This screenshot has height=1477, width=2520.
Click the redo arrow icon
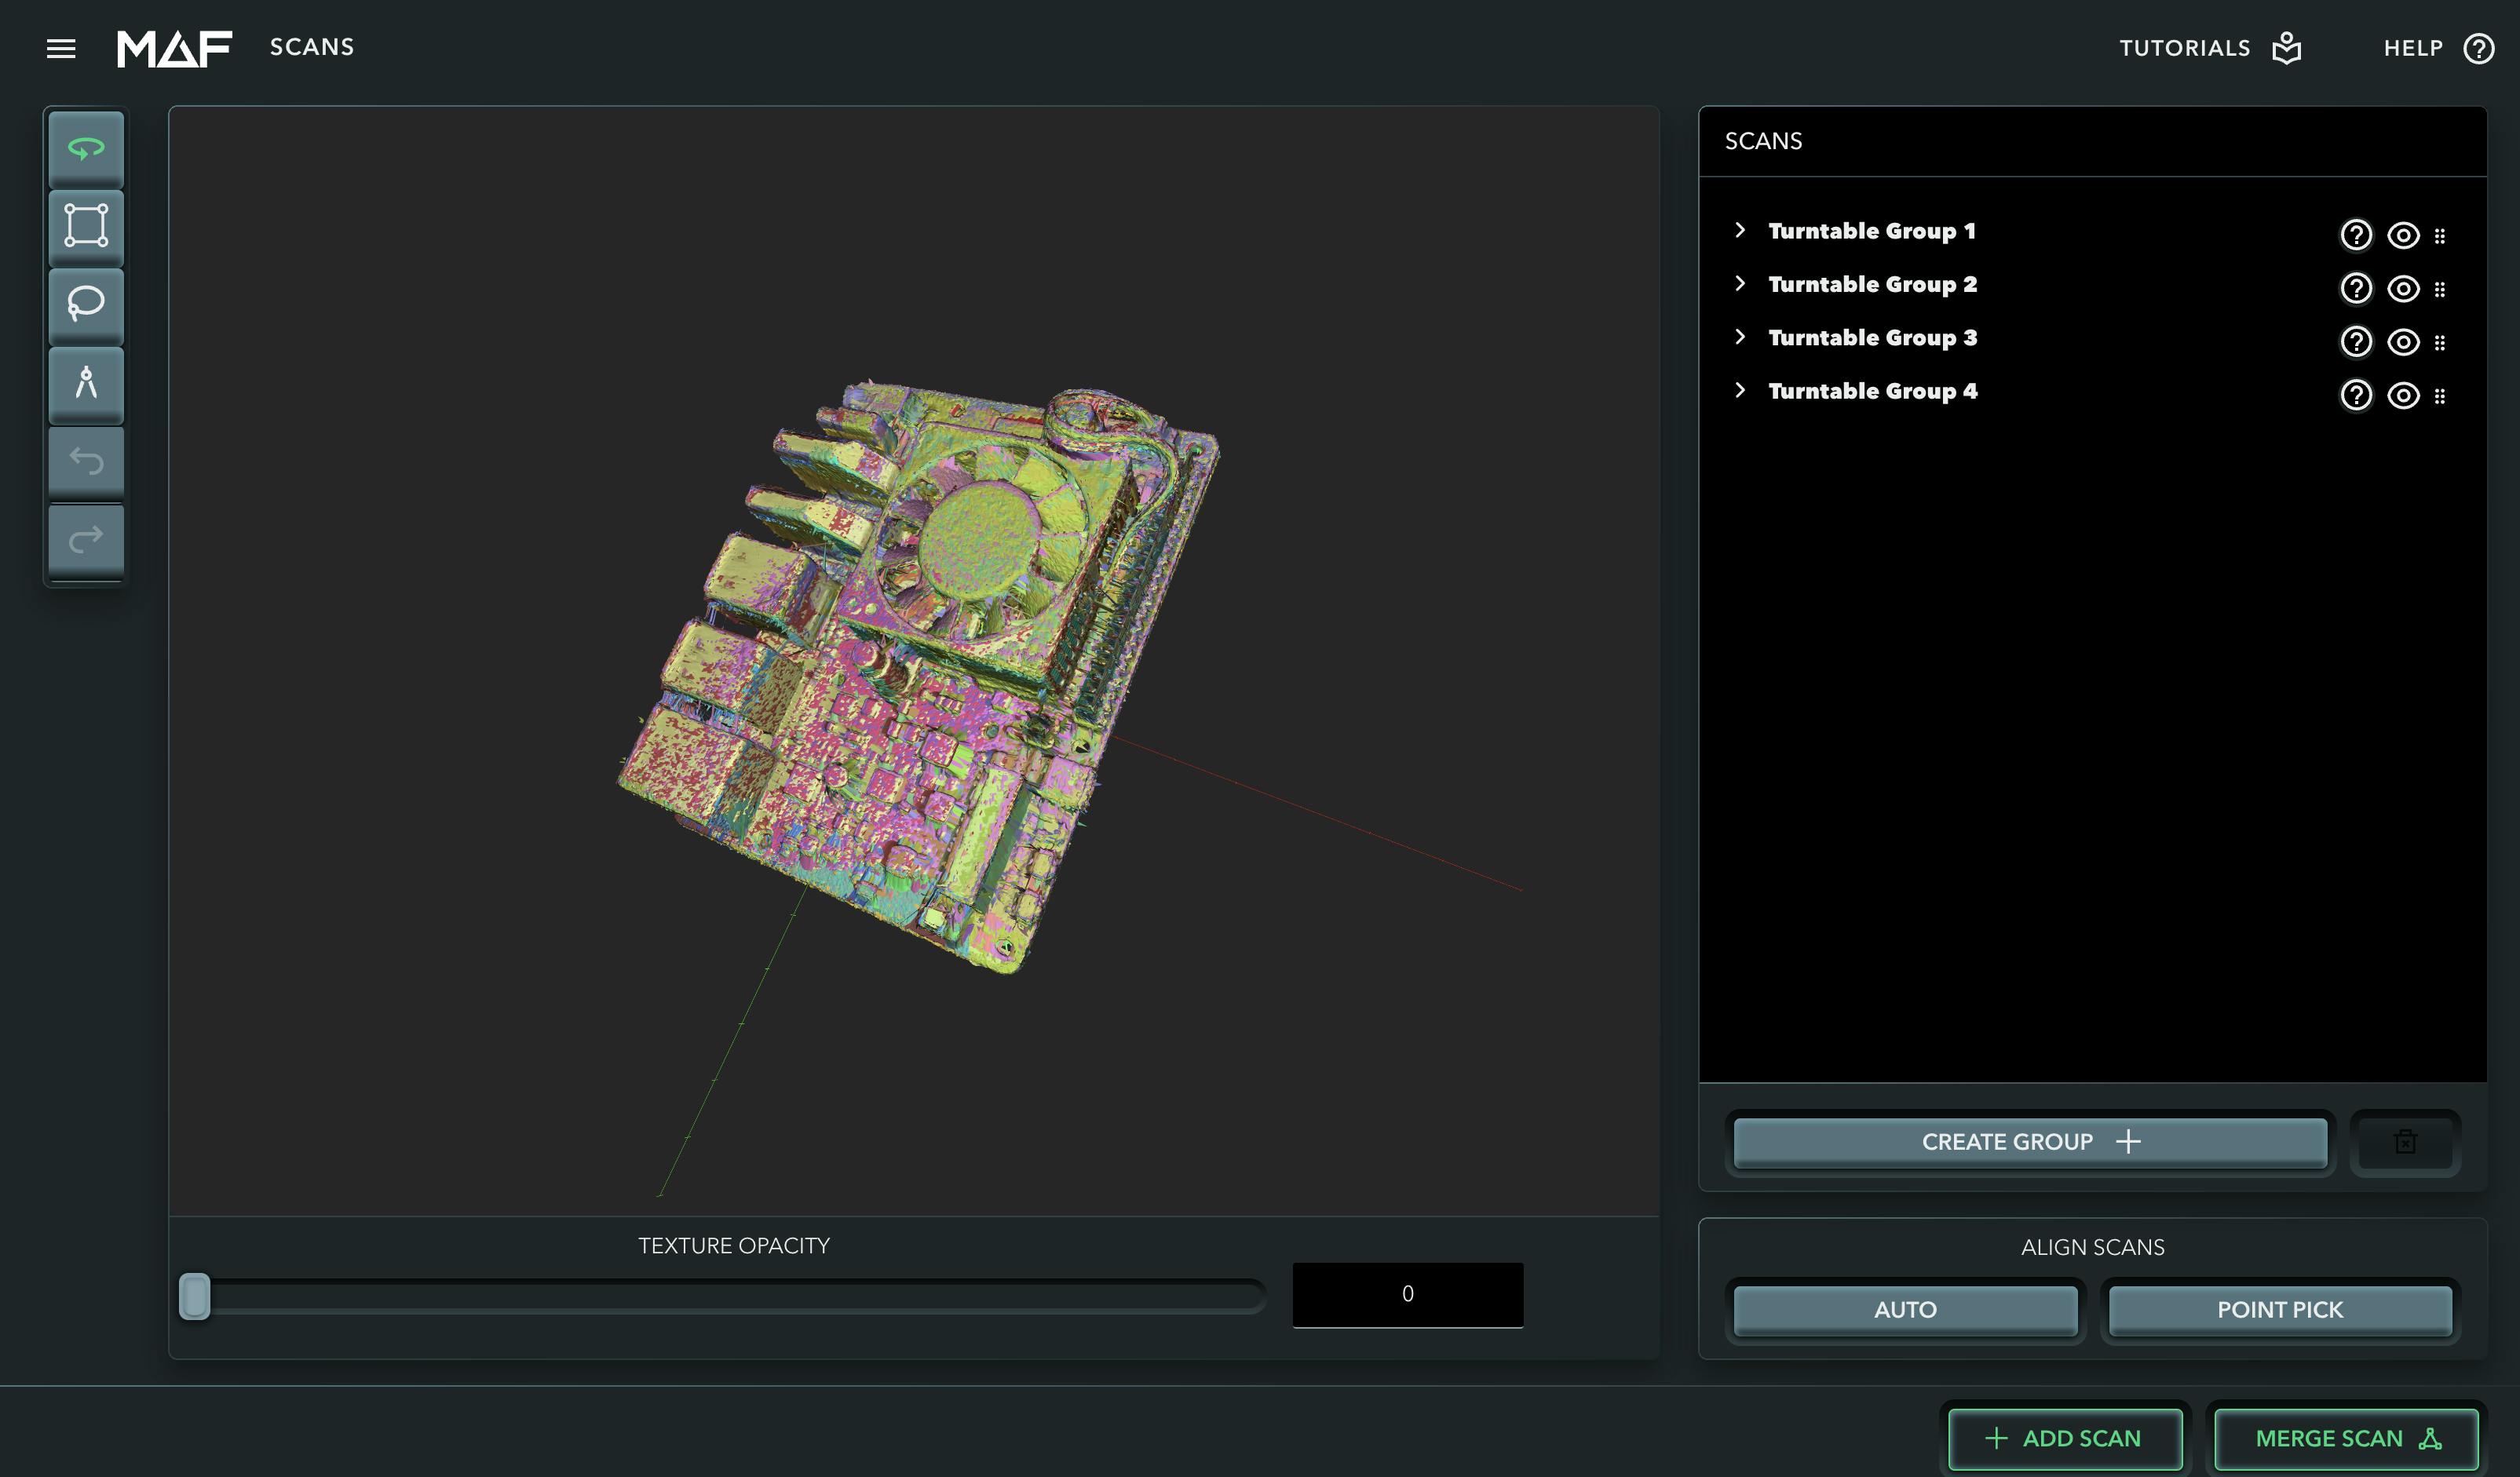86,539
